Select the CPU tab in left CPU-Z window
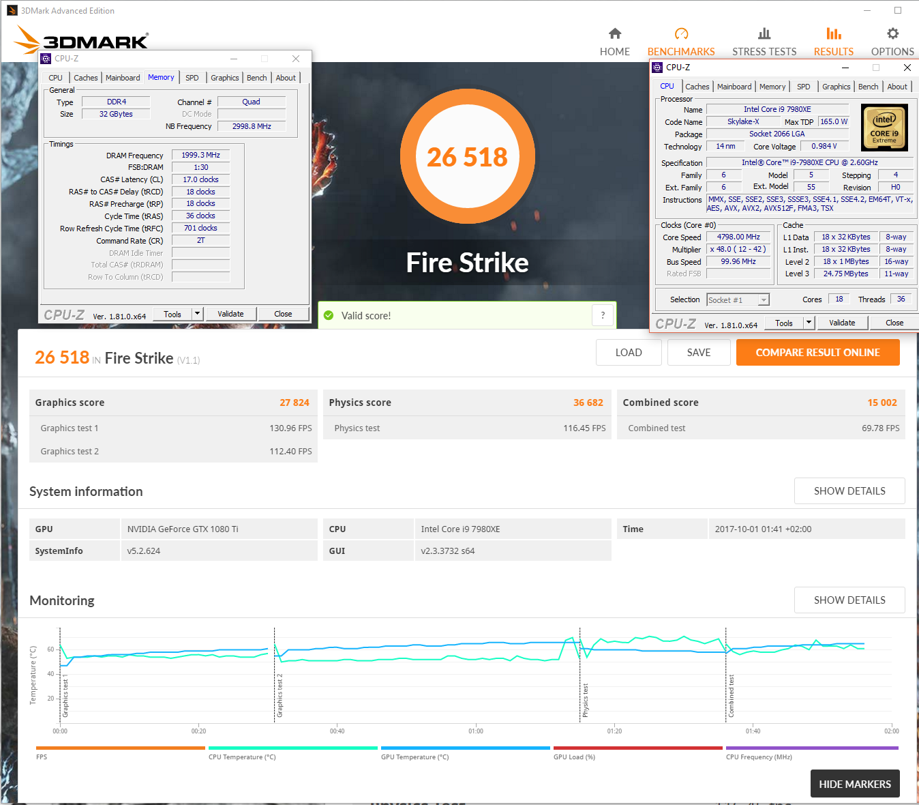This screenshot has width=919, height=805. 56,78
